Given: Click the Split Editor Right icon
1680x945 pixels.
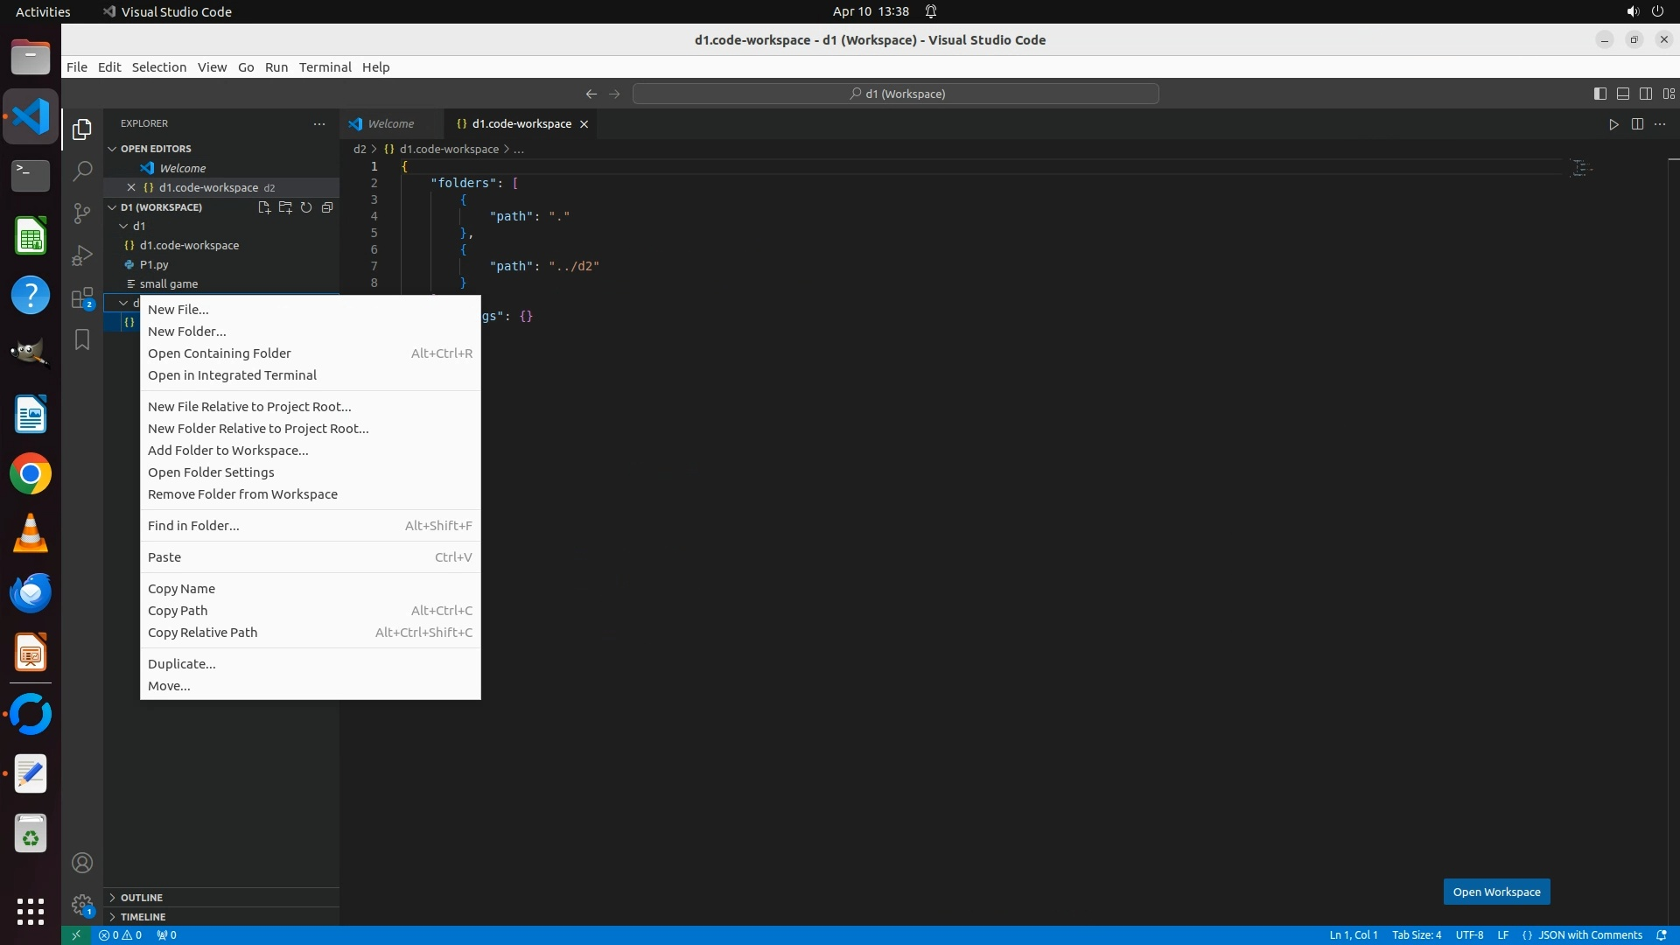Looking at the screenshot, I should [x=1637, y=124].
